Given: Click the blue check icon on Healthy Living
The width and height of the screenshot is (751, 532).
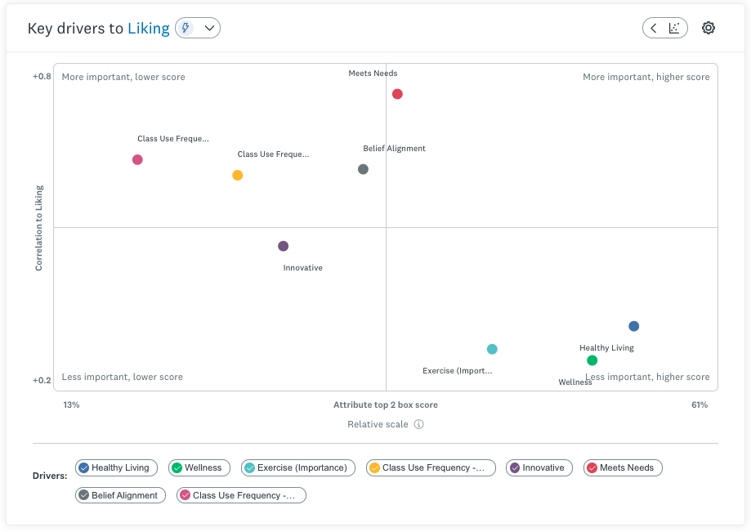Looking at the screenshot, I should (x=85, y=467).
